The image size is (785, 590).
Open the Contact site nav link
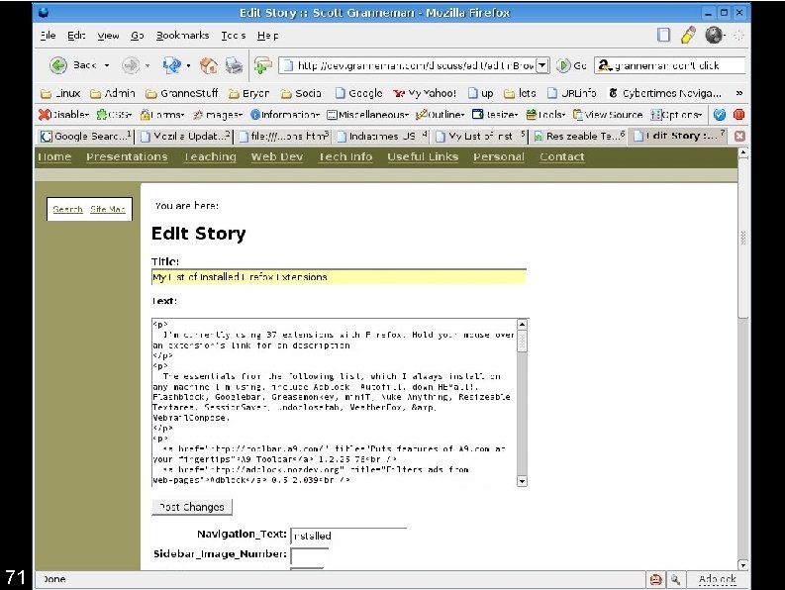coord(561,156)
